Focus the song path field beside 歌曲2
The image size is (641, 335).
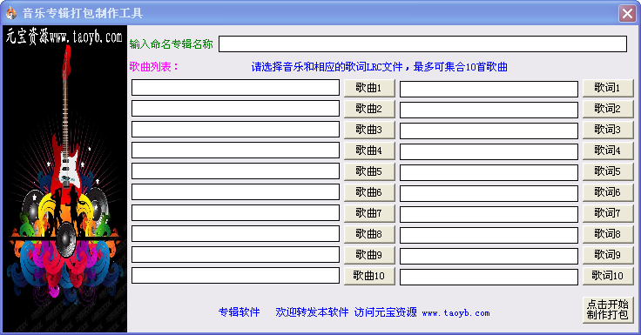(235, 108)
